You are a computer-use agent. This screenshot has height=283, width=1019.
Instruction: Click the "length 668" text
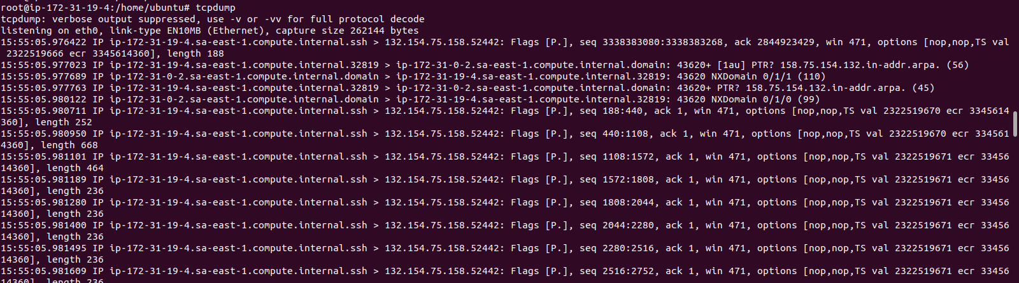click(x=69, y=145)
